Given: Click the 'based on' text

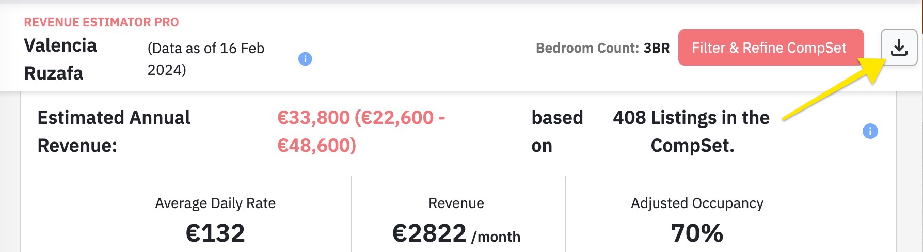Looking at the screenshot, I should (557, 132).
